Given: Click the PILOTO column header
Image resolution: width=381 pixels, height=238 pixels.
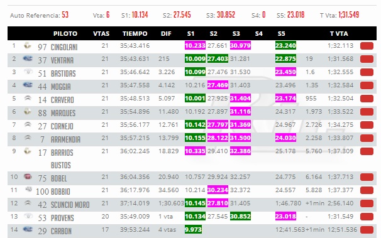Looking at the screenshot, I should pyautogui.click(x=65, y=33).
